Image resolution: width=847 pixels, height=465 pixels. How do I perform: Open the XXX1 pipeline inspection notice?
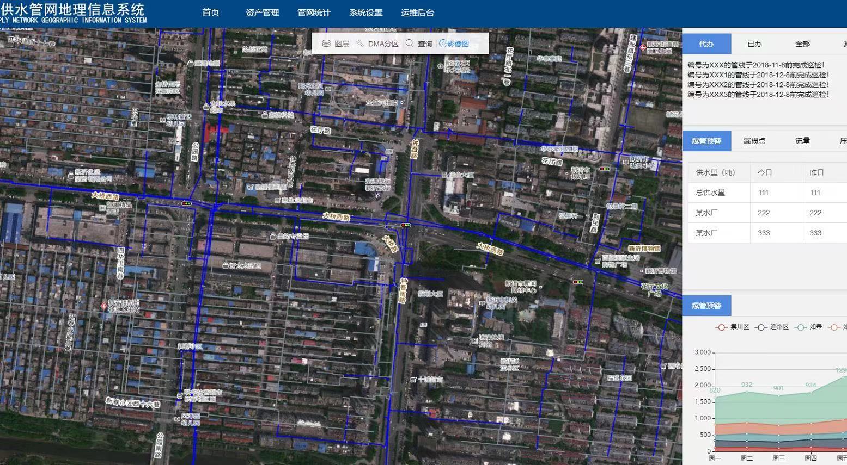758,75
